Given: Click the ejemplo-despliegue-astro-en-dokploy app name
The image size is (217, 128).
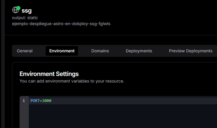Looking at the screenshot, I should [x=61, y=23].
